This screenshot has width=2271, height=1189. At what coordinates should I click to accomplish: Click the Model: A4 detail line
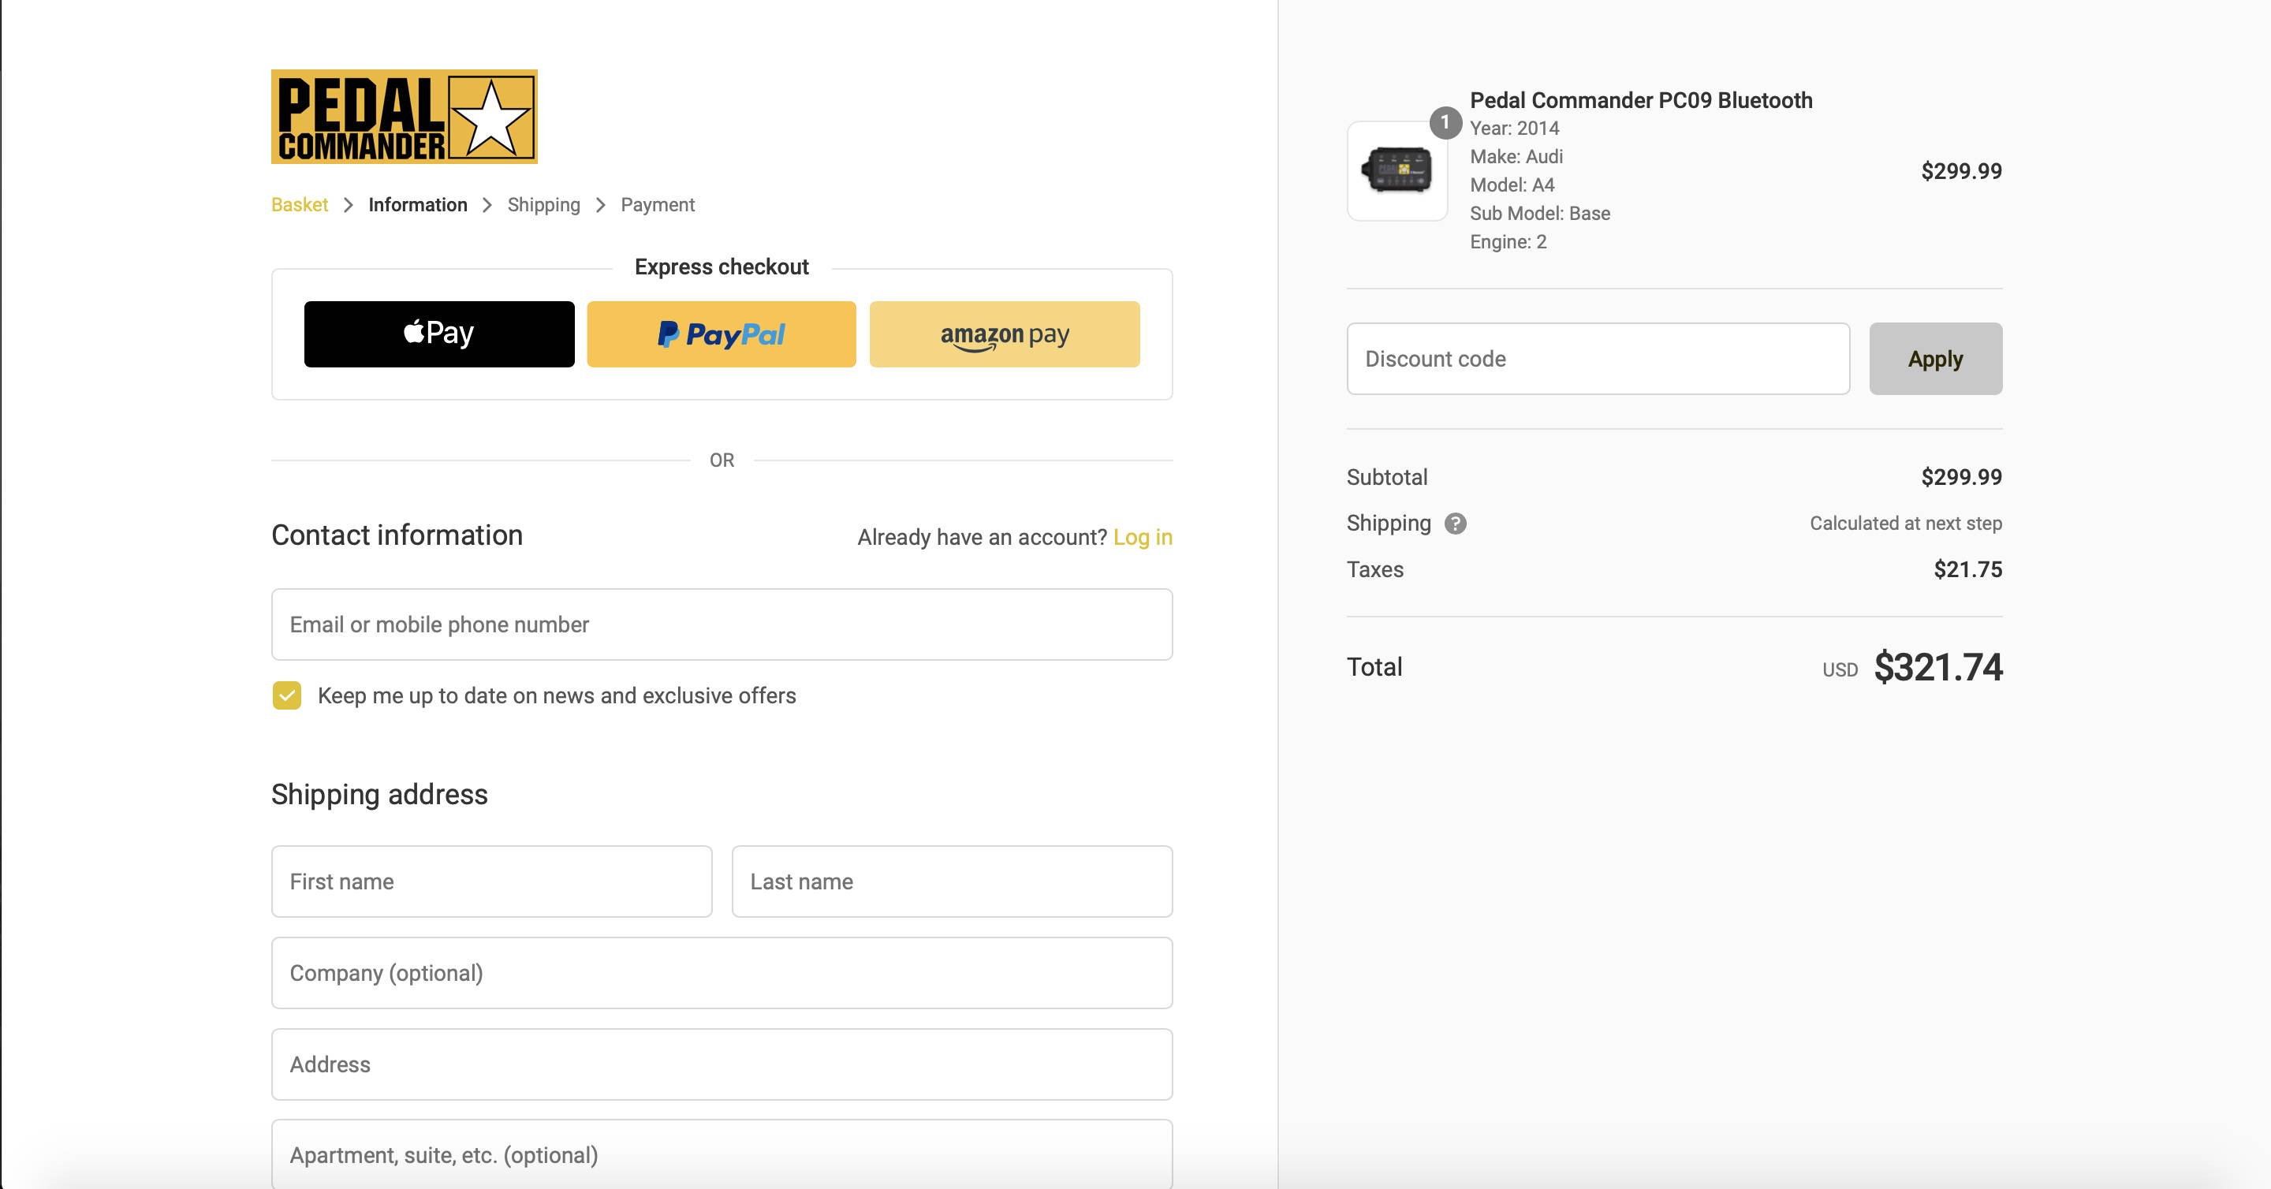click(1512, 185)
